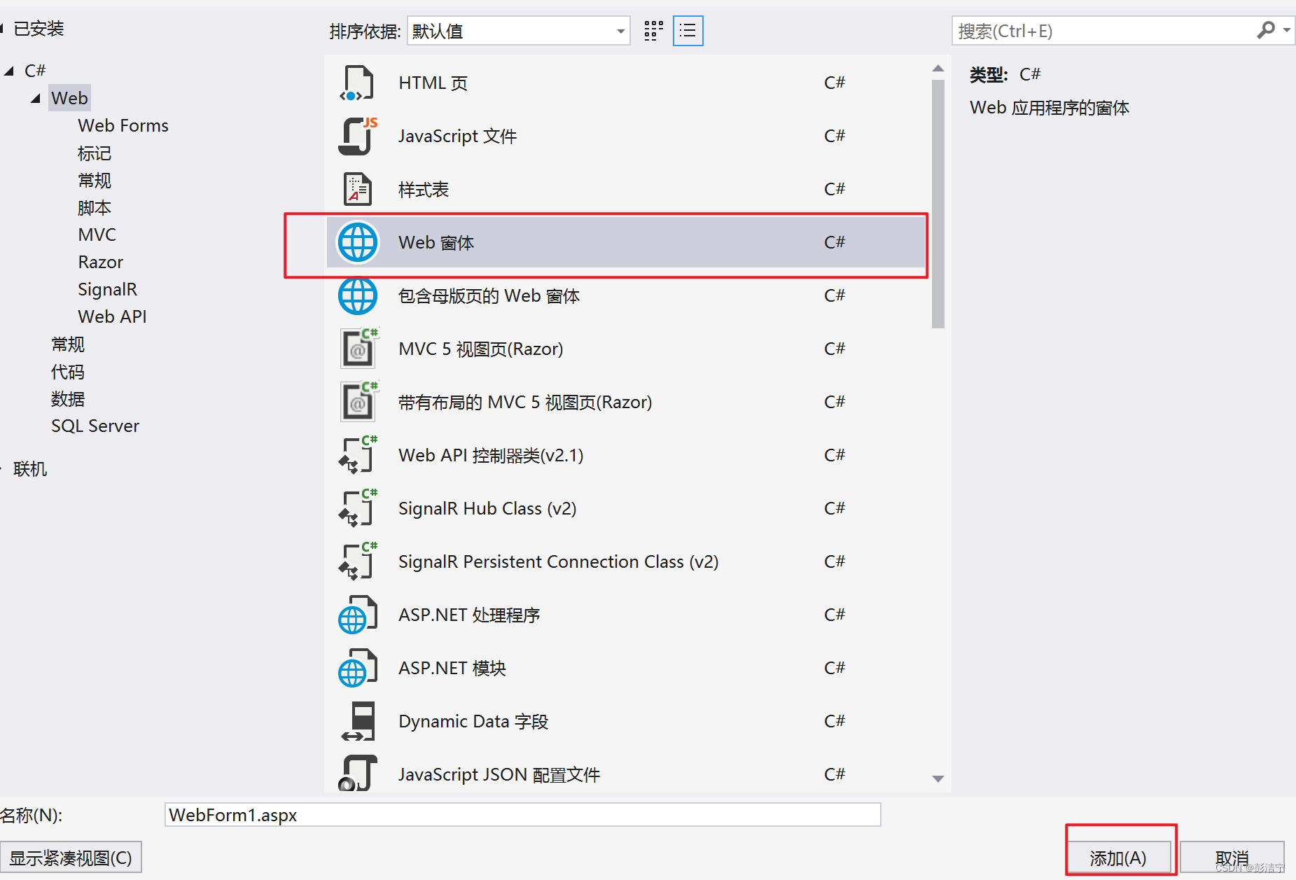The image size is (1296, 880).
Task: Select 标记 category in the tree
Action: (95, 153)
